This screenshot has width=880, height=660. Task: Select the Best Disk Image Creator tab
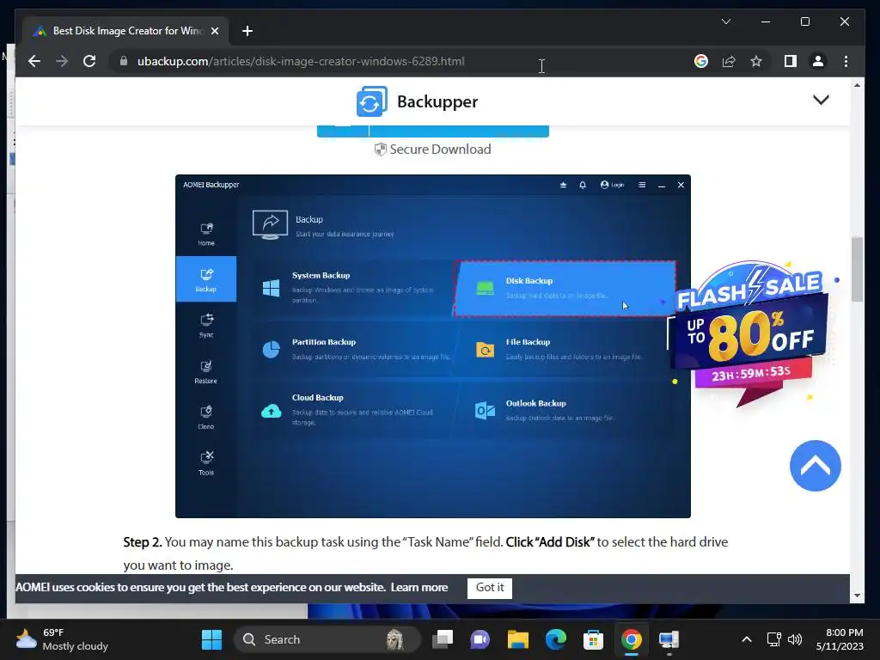tap(126, 31)
